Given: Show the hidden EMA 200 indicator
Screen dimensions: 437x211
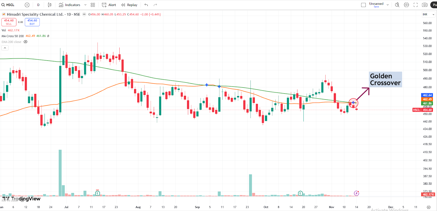Looking at the screenshot, I should (25, 42).
